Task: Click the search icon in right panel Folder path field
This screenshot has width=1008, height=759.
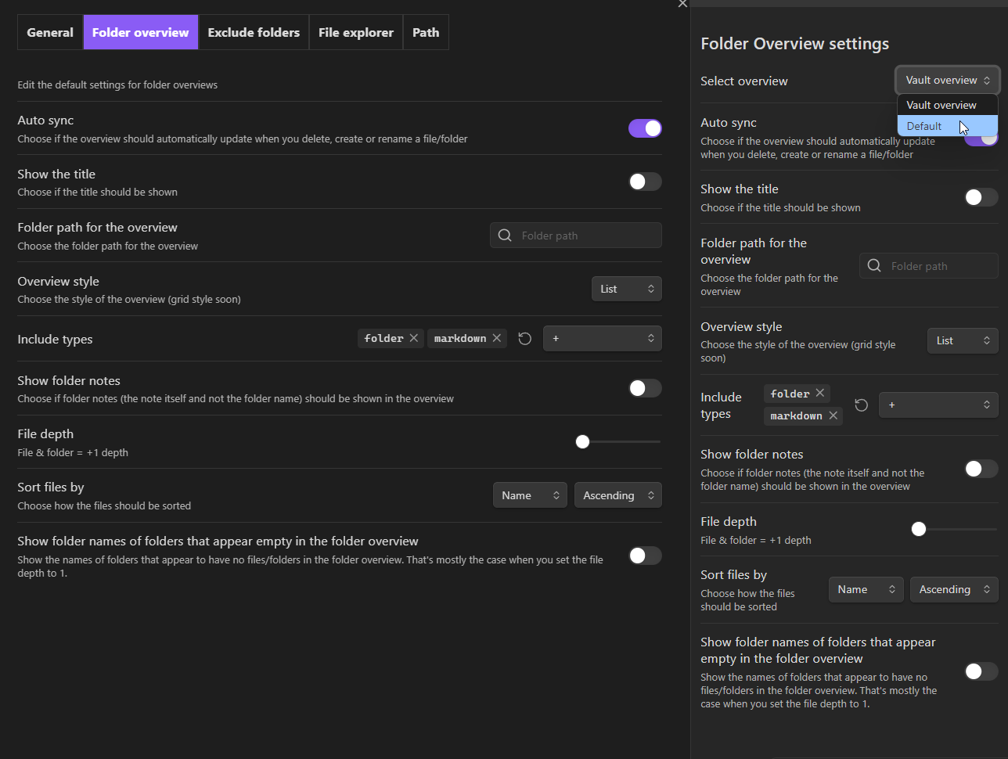Action: click(x=874, y=266)
